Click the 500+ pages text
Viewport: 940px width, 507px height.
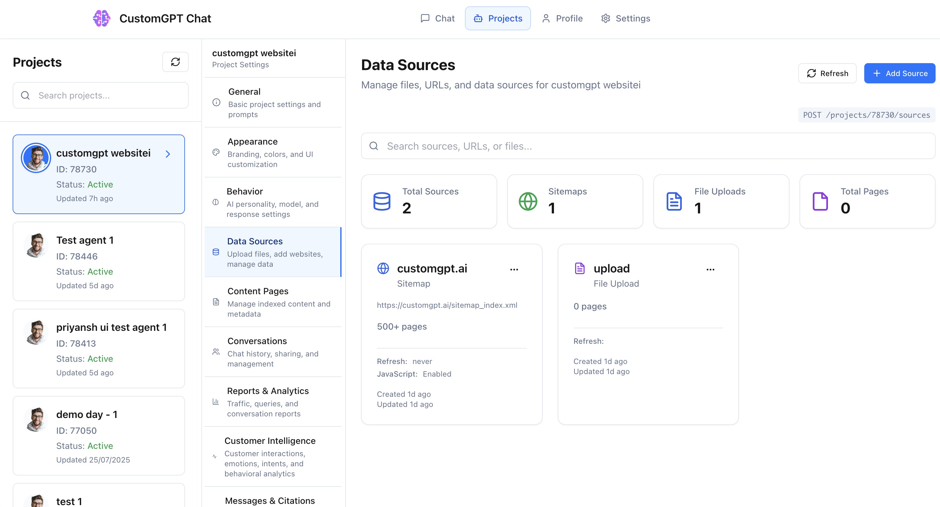(x=402, y=326)
